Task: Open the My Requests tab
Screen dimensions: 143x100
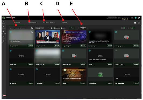Action: (x=33, y=23)
